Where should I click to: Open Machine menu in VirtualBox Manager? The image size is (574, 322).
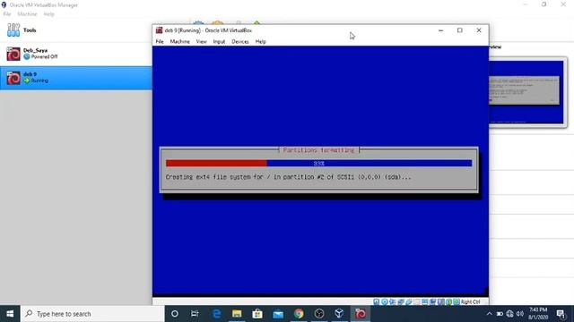27,14
